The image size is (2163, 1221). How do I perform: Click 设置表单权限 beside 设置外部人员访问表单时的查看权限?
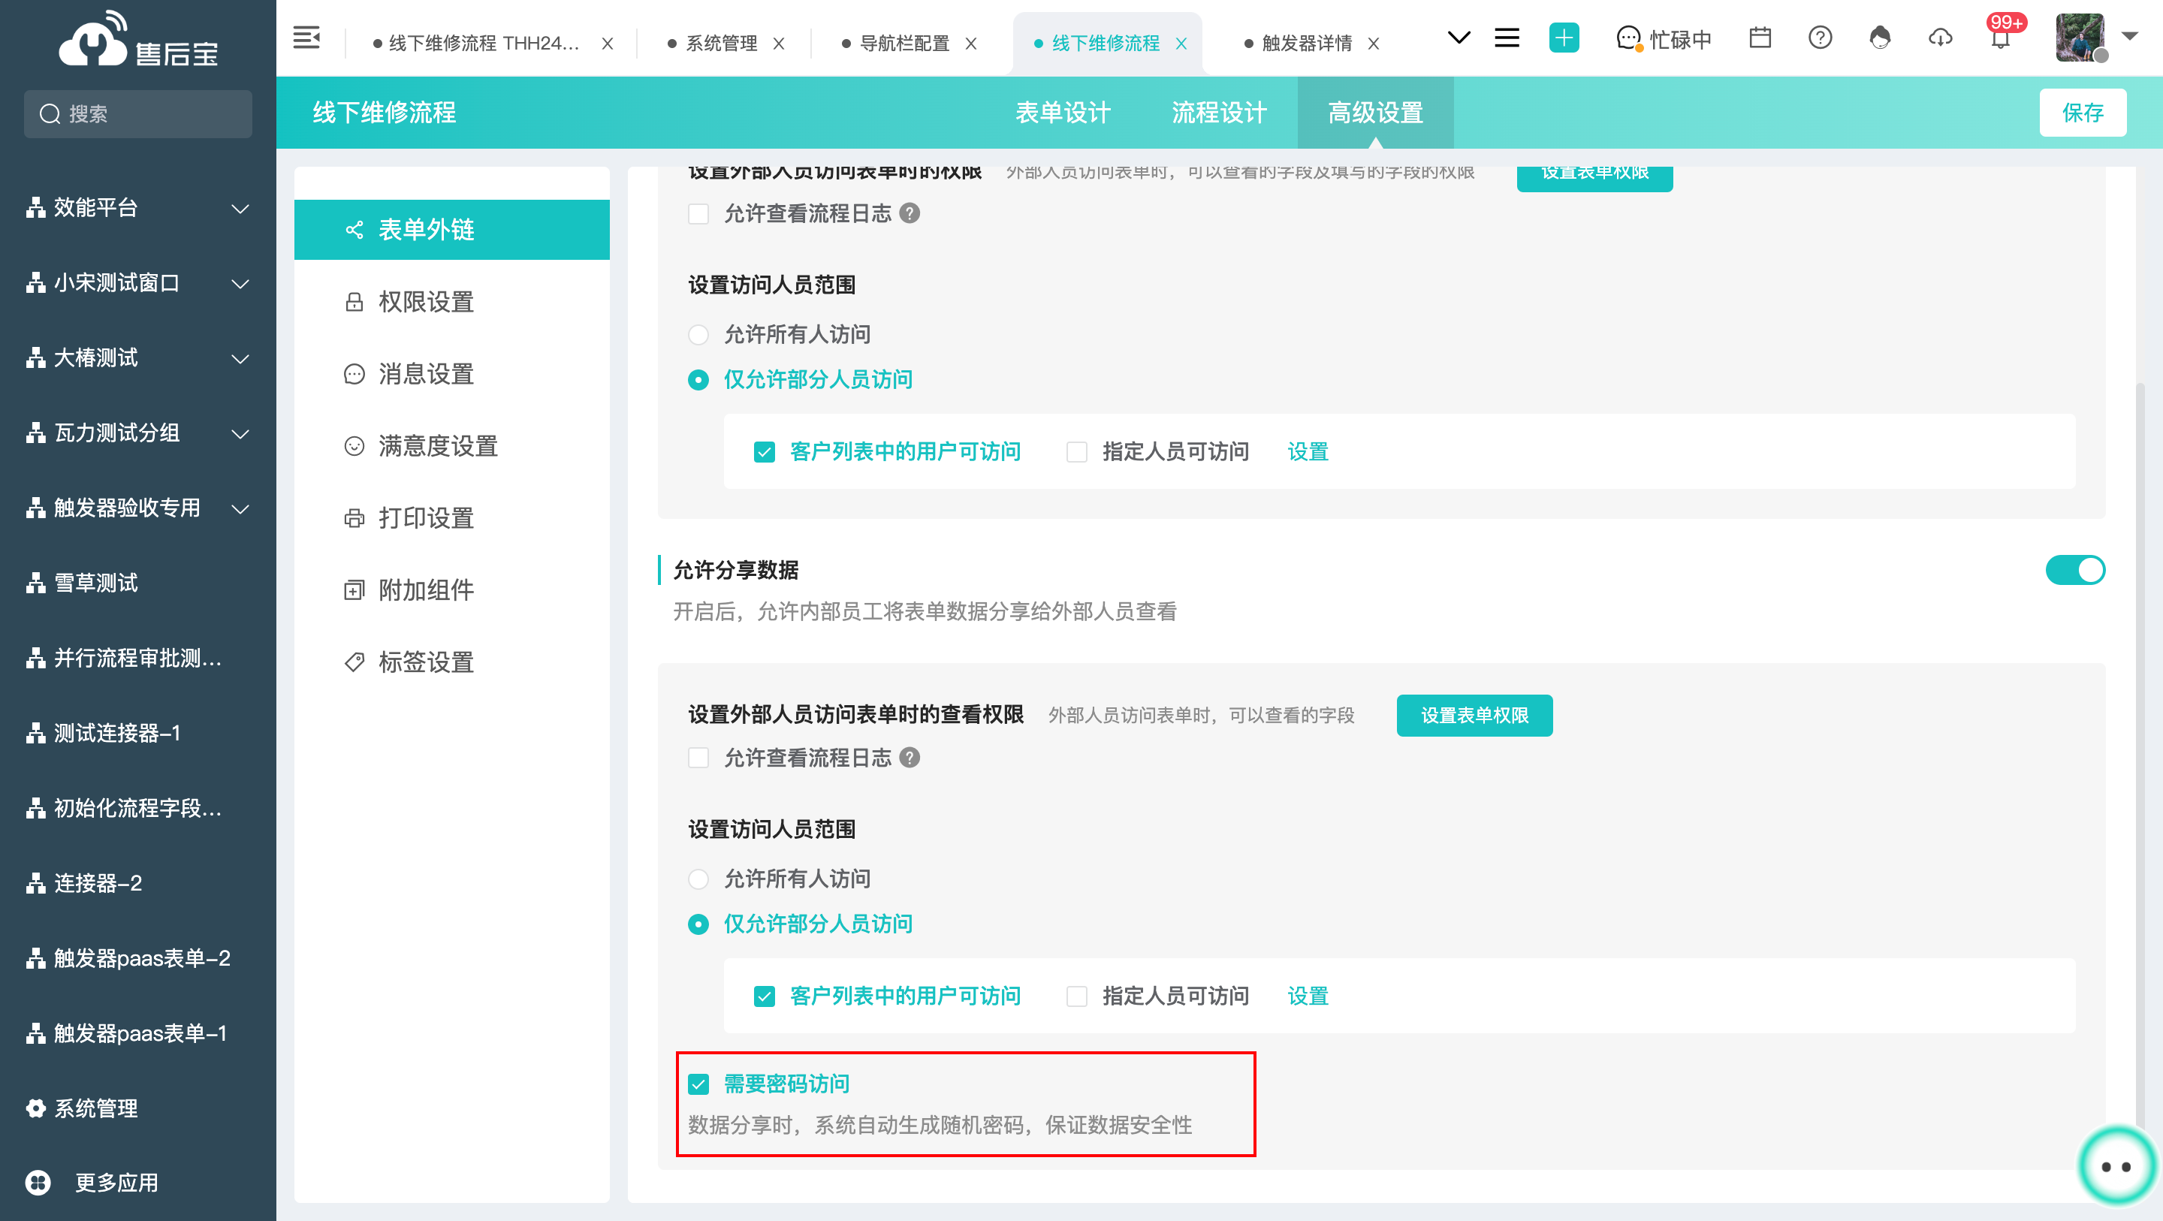[1474, 716]
